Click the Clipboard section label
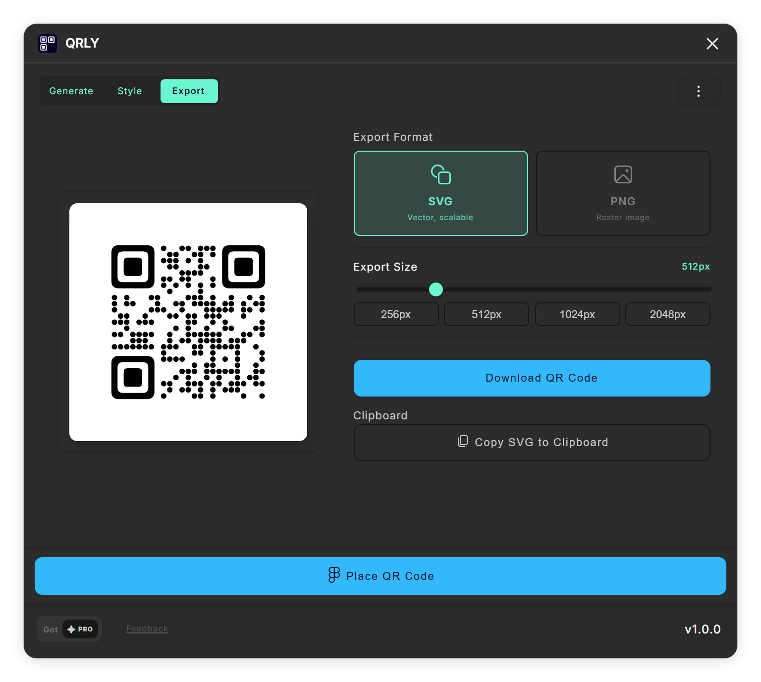This screenshot has width=761, height=682. click(x=380, y=415)
